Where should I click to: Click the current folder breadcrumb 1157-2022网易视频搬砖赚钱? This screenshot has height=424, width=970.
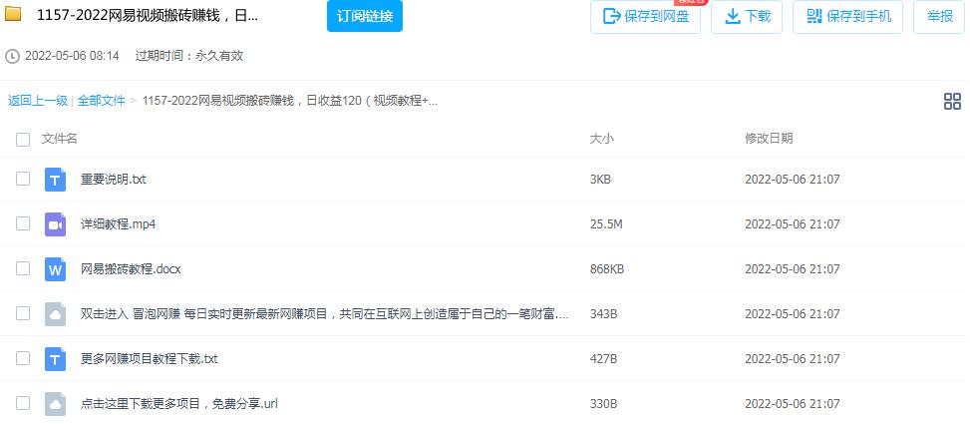click(290, 101)
